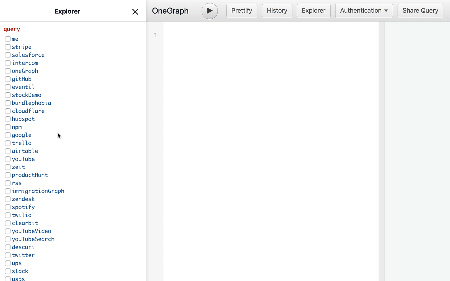Check the gitHub field checkbox
The image size is (450, 281).
coord(8,79)
